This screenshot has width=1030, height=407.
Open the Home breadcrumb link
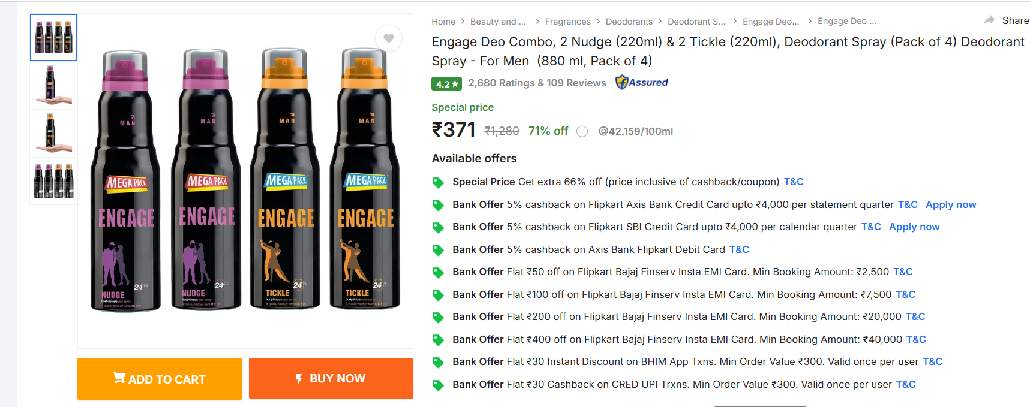click(443, 22)
